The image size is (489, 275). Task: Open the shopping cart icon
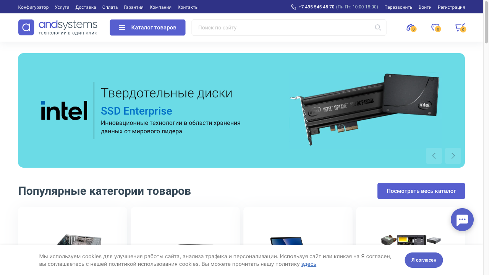pyautogui.click(x=460, y=27)
